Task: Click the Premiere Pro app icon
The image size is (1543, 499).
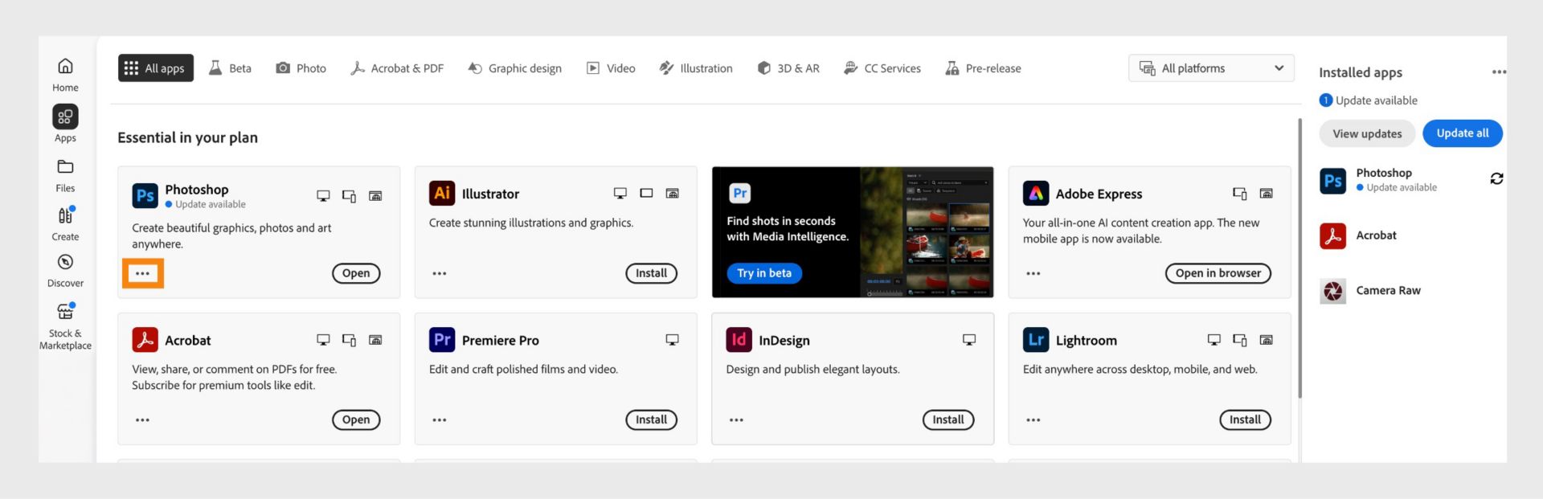Action: point(442,340)
